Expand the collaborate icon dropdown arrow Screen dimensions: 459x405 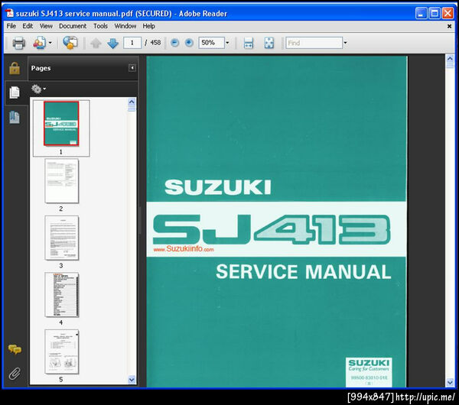point(50,43)
